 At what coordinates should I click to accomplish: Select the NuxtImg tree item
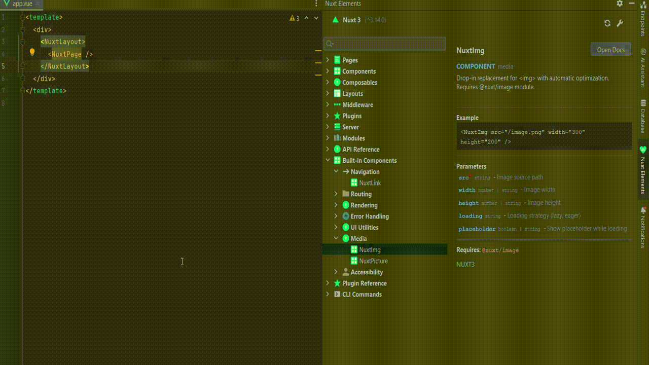coord(385,249)
